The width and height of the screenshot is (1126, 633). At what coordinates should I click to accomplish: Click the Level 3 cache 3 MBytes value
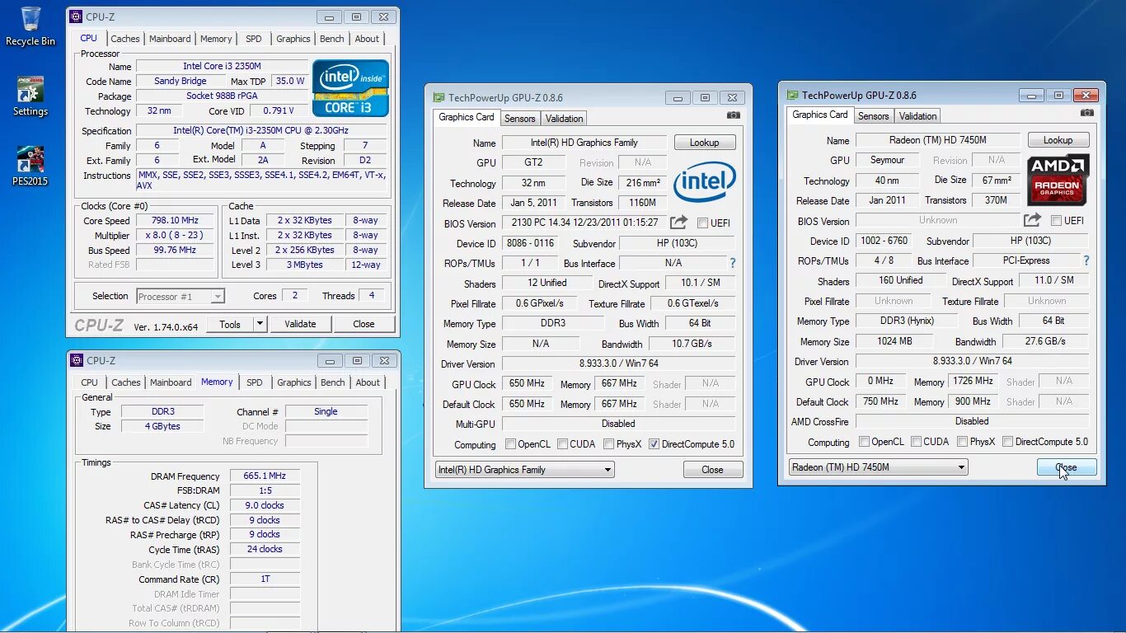click(x=305, y=265)
